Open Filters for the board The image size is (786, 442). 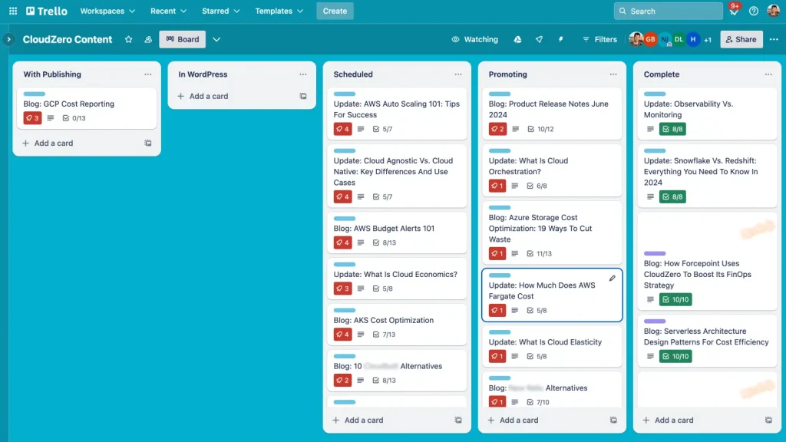(599, 39)
